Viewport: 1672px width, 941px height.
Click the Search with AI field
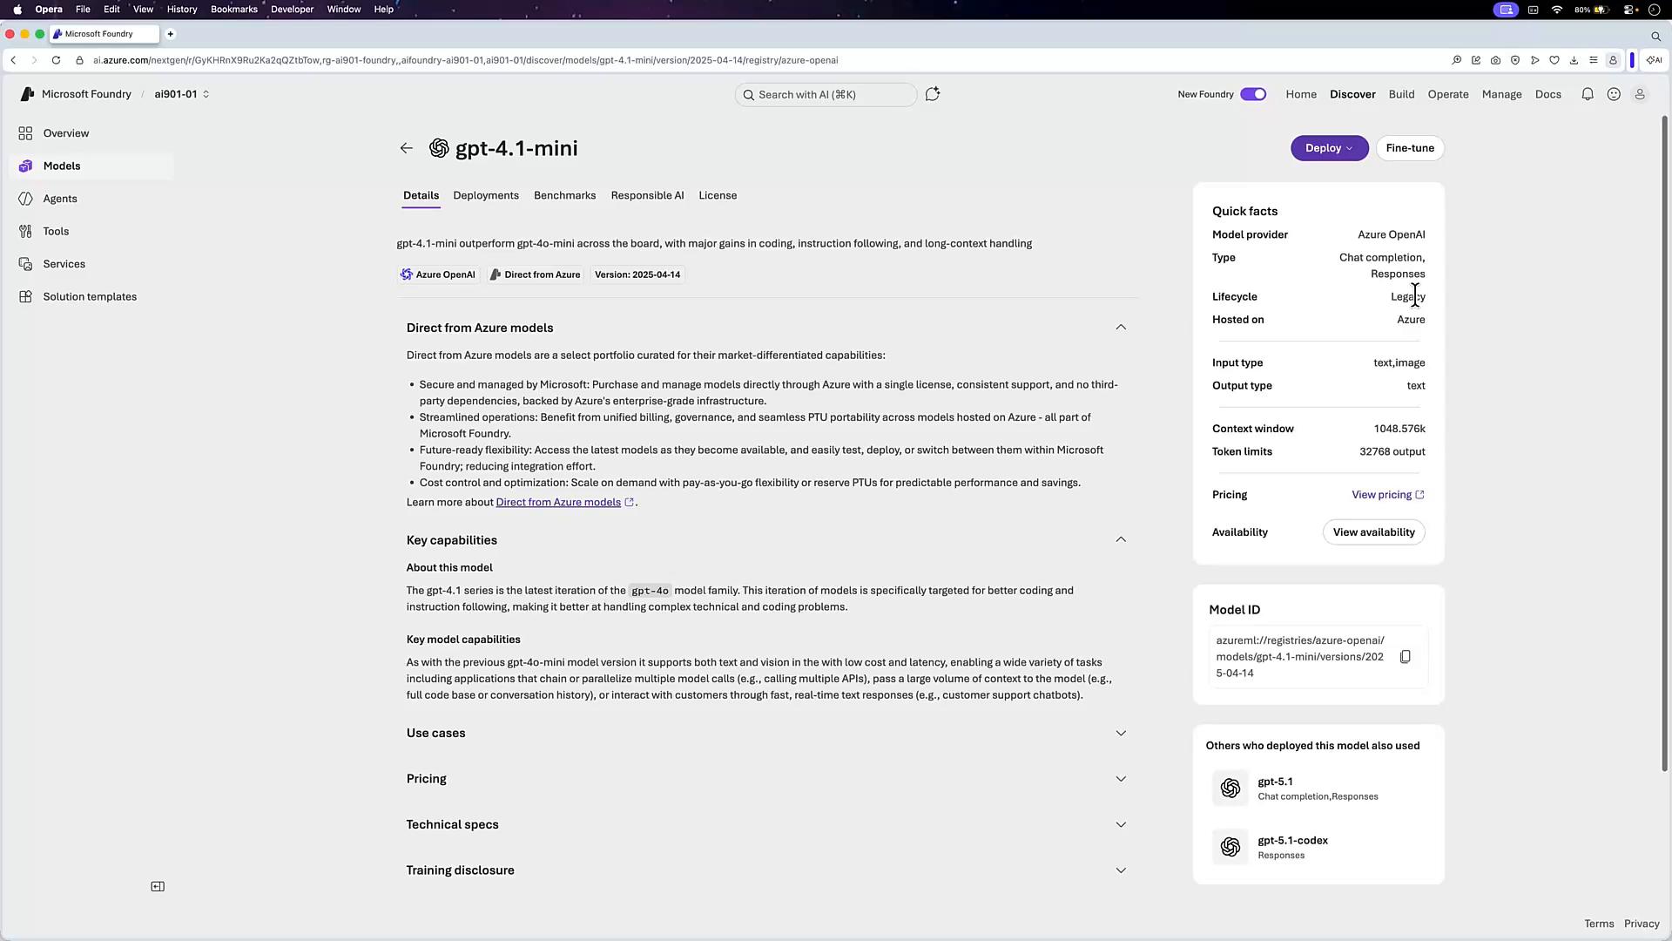[x=826, y=94]
